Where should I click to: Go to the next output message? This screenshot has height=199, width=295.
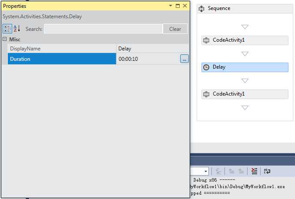pos(241,171)
